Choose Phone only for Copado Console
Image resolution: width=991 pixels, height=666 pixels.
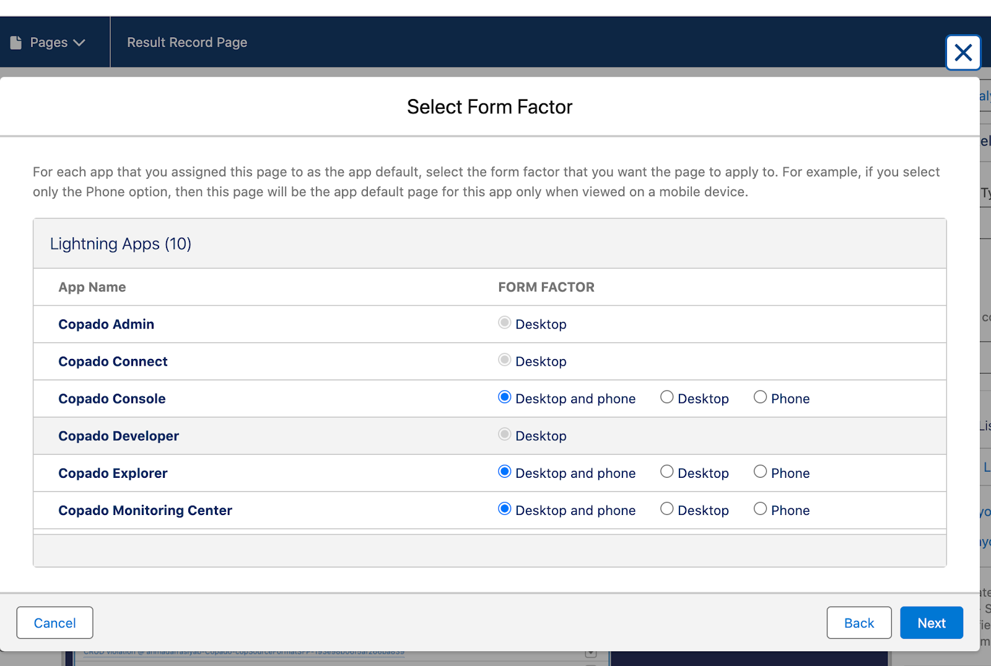[761, 397]
